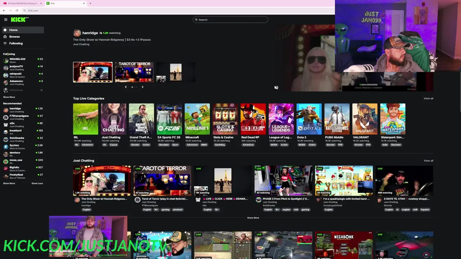Open demisux in the Recommended list
The width and height of the screenshot is (461, 259).
(x=23, y=154)
